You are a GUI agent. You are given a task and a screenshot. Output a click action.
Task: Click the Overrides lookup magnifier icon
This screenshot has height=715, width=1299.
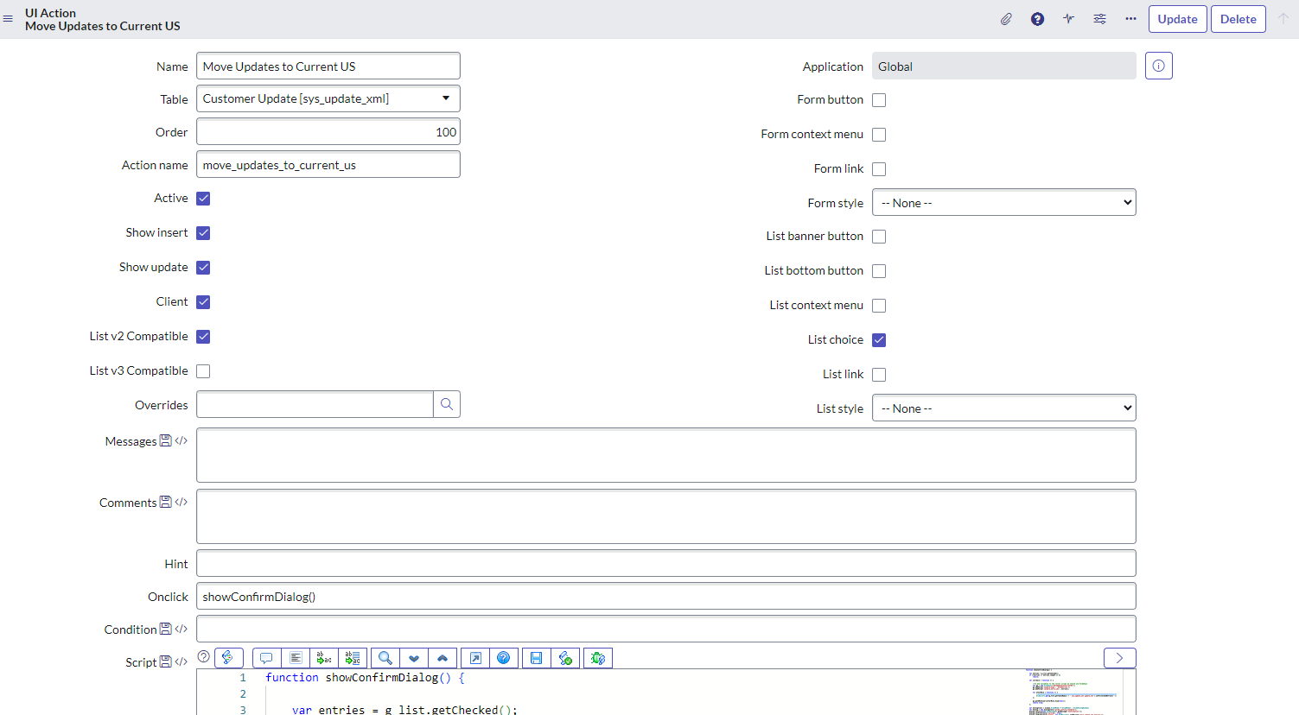[x=447, y=404]
